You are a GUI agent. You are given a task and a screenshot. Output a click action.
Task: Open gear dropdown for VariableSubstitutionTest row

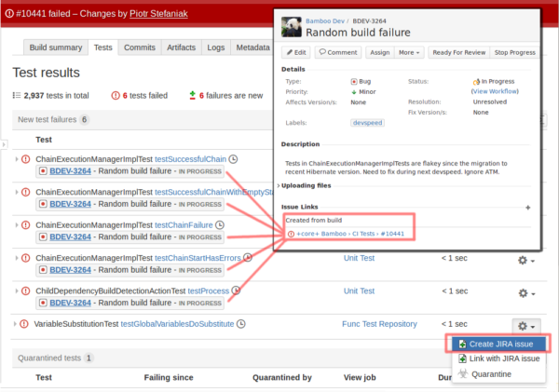tap(526, 325)
